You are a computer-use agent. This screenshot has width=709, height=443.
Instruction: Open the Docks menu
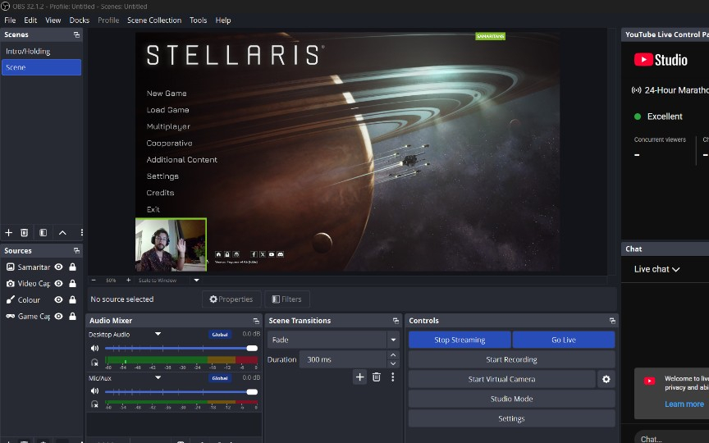point(79,21)
